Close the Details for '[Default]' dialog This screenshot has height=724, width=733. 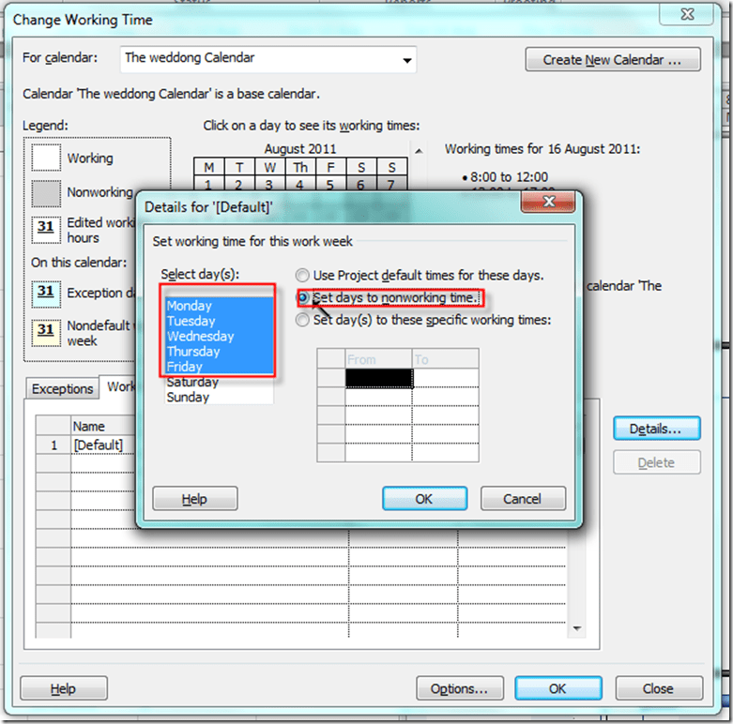(547, 203)
